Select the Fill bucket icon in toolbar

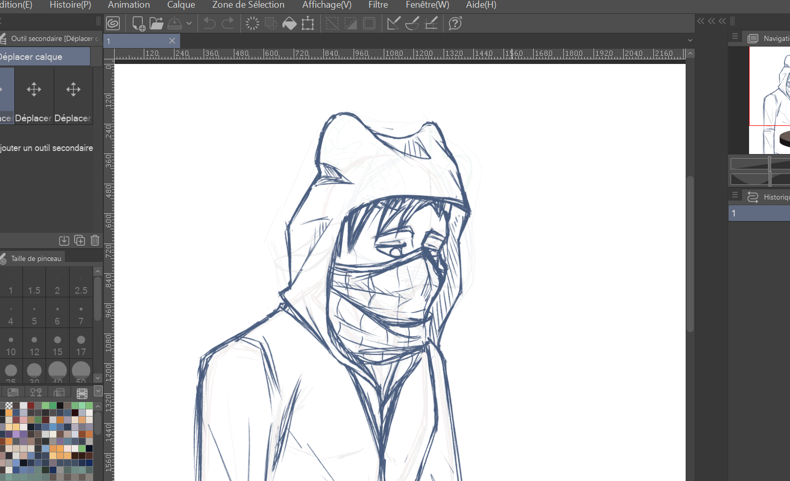(289, 24)
